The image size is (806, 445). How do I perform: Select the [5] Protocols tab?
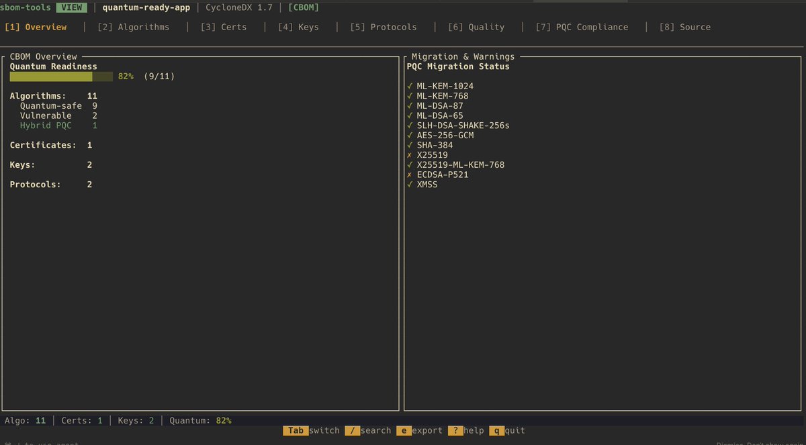pyautogui.click(x=384, y=27)
